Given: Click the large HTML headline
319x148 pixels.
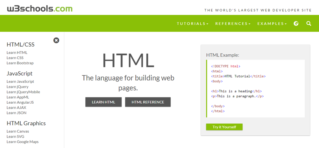Looking at the screenshot, I should [x=128, y=61].
